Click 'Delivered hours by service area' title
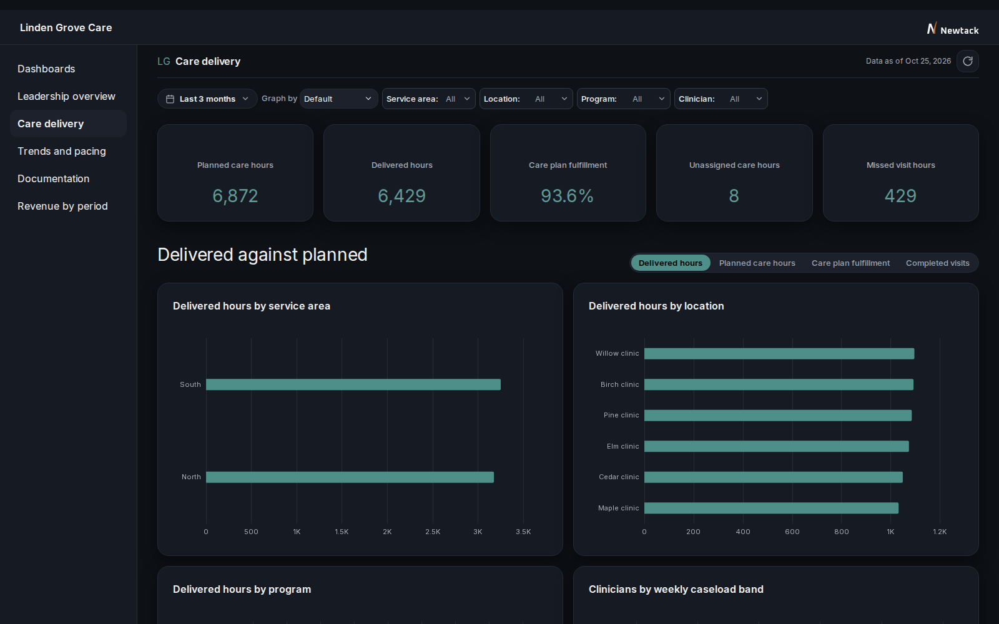This screenshot has height=624, width=999. pos(252,306)
